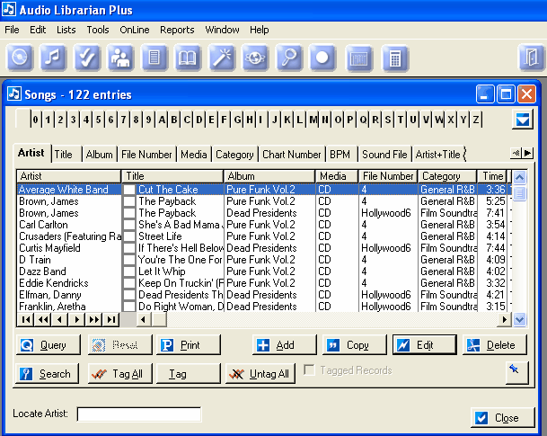The image size is (547, 436).
Task: Tick the tag box for Street Life
Action: pos(129,236)
